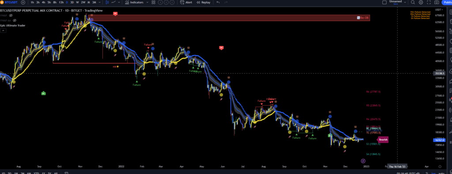Open the indicator templates grid icon
Screen dimensions: 452x174
click(x=153, y=2)
